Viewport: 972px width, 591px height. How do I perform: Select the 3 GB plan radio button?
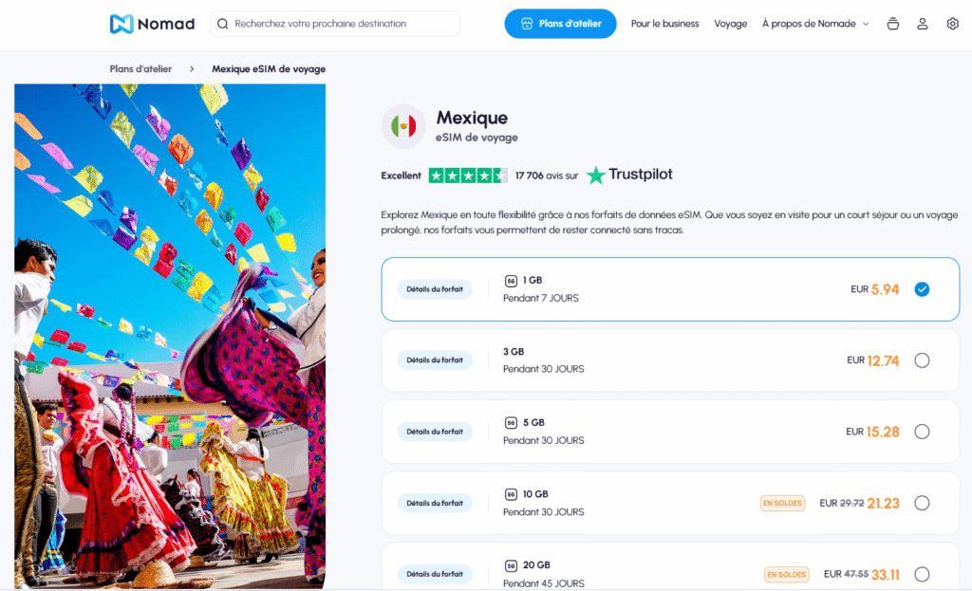[x=922, y=360]
